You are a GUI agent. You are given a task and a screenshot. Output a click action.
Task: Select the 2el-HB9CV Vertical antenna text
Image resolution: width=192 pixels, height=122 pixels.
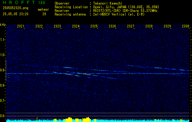pyautogui.click(x=119, y=14)
